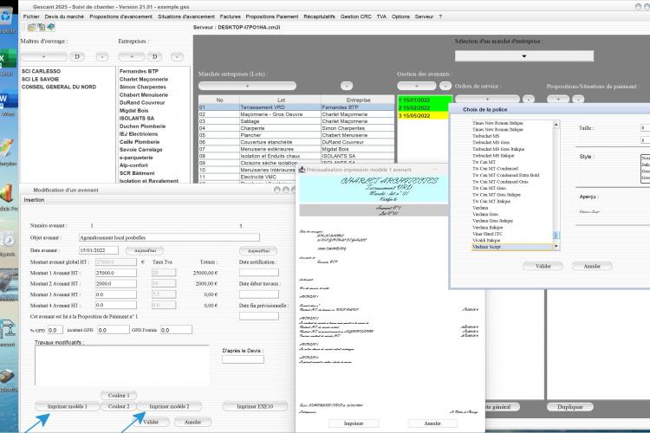This screenshot has width=650, height=433.
Task: Cancel the Choix de la police dialog
Action: 592,266
